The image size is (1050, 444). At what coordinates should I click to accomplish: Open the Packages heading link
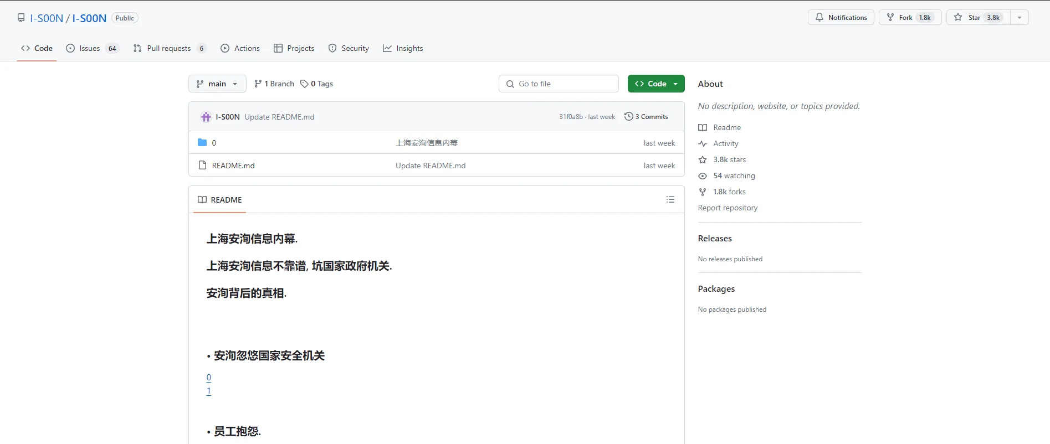[x=716, y=288]
